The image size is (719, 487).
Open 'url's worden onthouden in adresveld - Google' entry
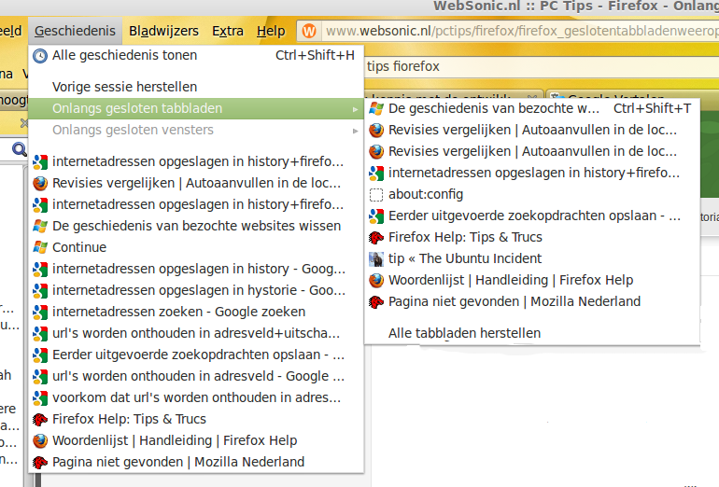point(196,376)
